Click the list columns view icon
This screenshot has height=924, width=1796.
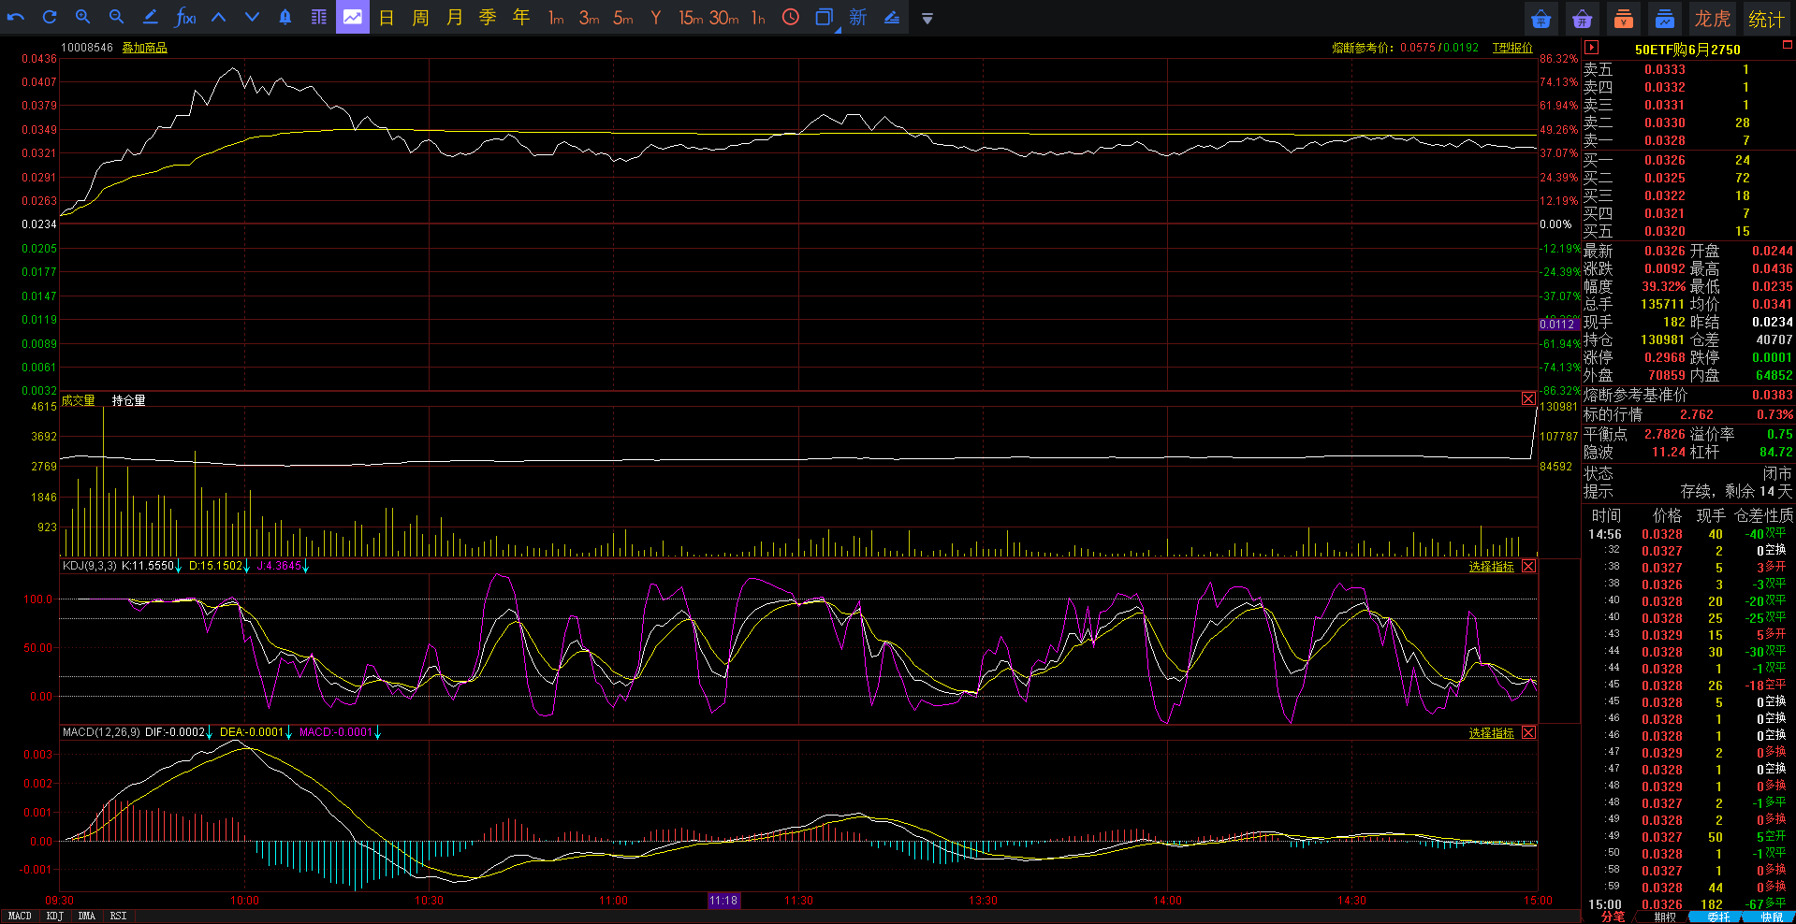(x=319, y=17)
